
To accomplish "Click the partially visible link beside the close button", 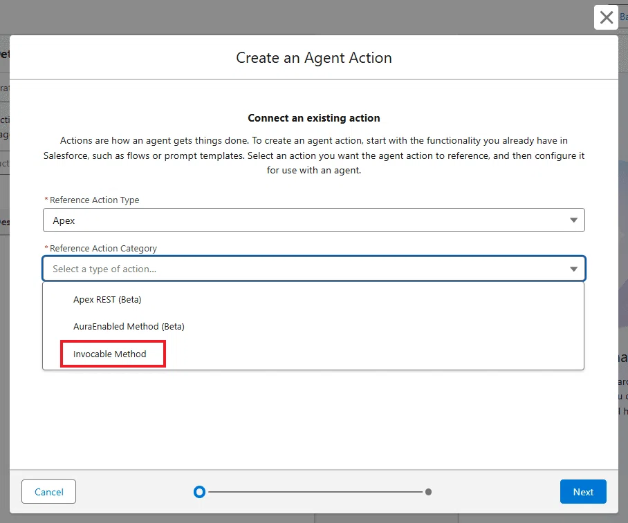I will tap(624, 17).
